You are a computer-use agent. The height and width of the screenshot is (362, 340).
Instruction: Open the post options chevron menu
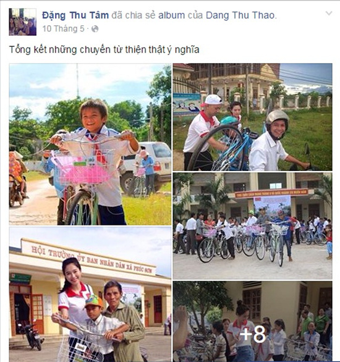[x=329, y=14]
